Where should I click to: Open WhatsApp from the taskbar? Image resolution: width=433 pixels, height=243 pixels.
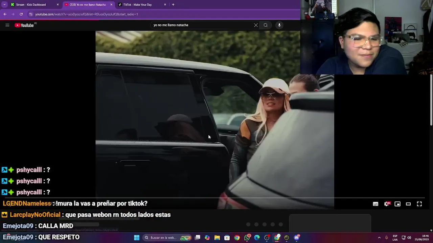click(x=247, y=238)
